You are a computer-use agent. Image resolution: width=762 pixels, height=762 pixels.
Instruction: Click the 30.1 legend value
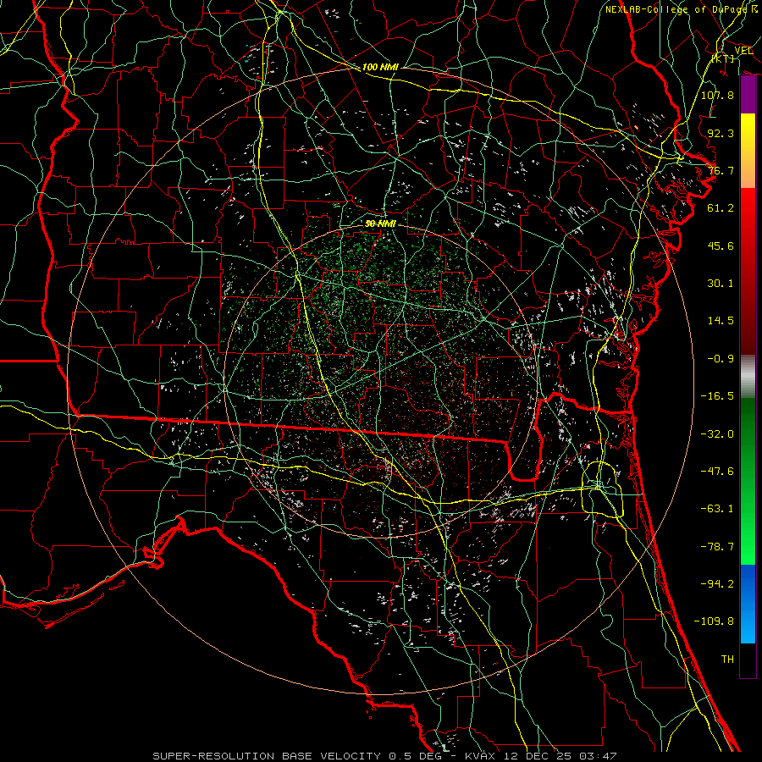721,284
